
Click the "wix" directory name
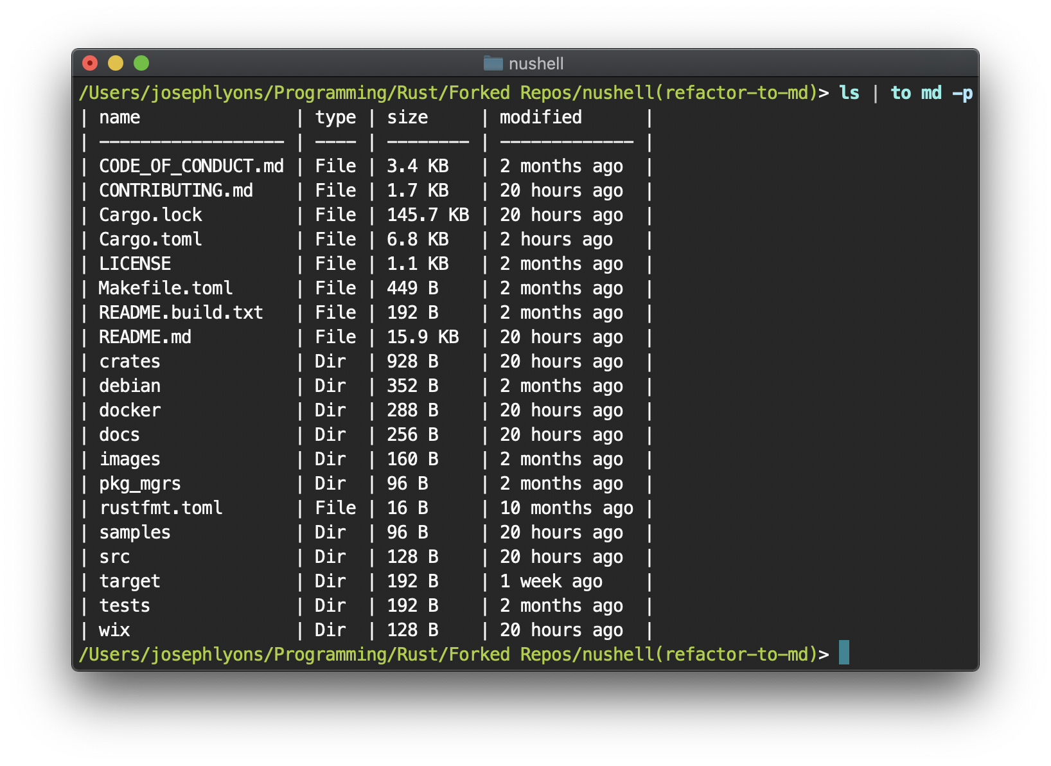[114, 630]
